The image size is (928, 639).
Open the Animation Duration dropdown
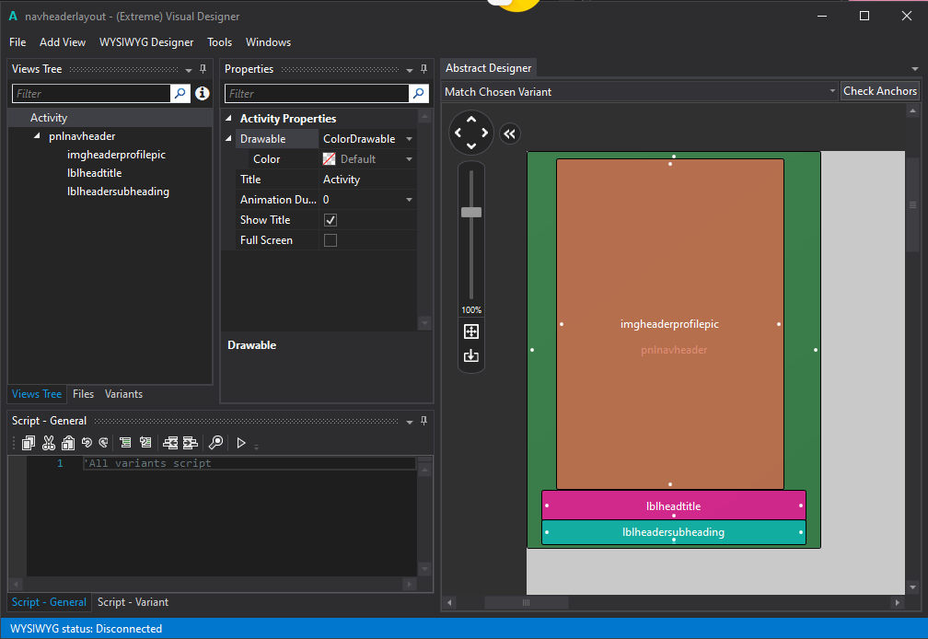409,200
